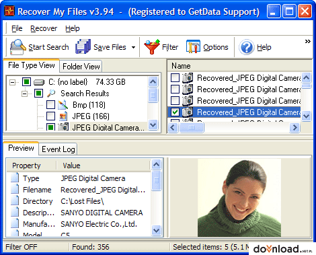Click the file list horizontal scroll thumb

[192, 128]
